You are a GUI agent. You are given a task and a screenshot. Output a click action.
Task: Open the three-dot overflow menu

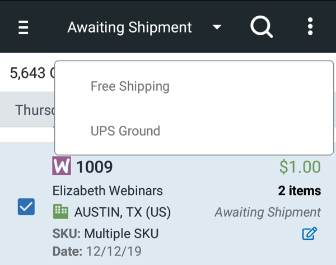[310, 26]
